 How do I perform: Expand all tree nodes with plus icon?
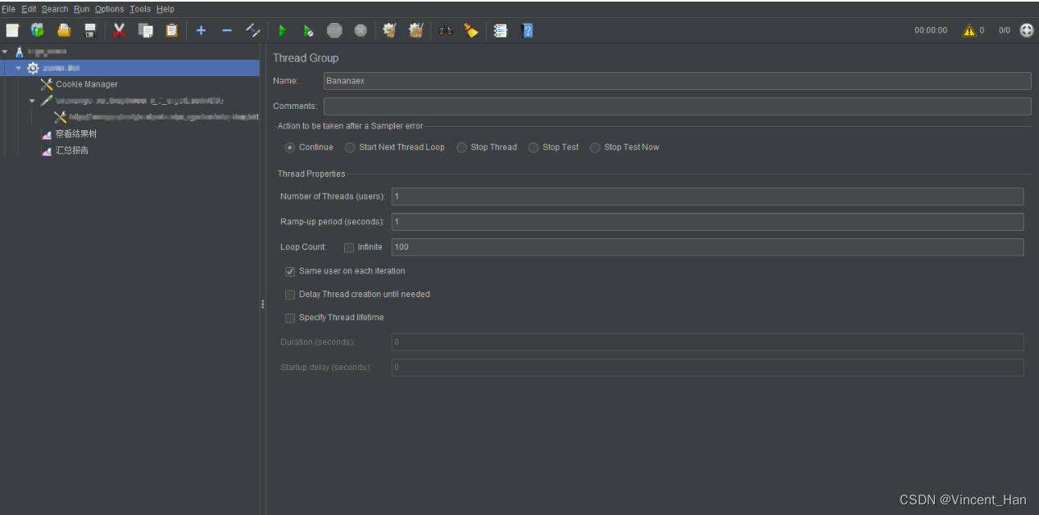click(x=201, y=30)
